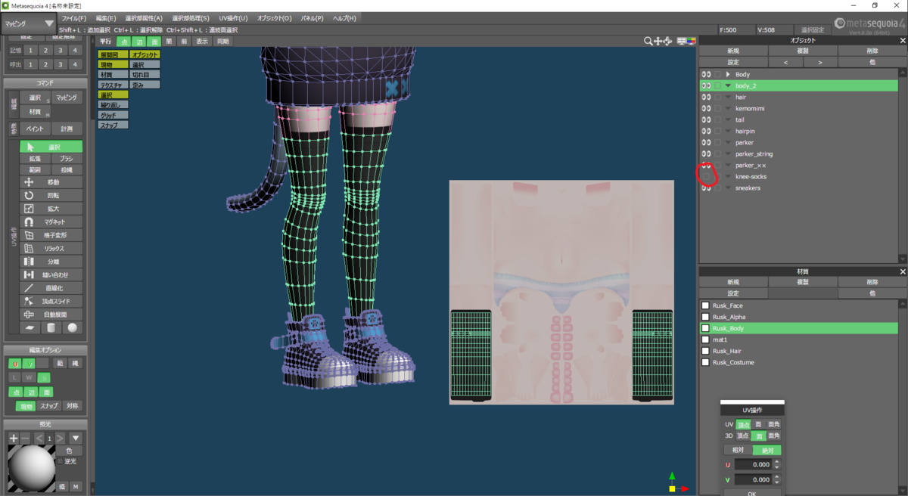
Task: Go to the previous light with the left arrow
Action: tap(39, 438)
